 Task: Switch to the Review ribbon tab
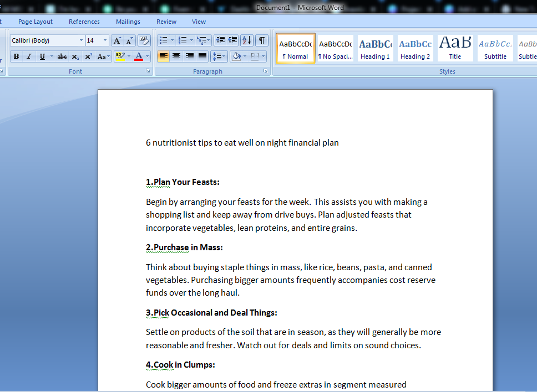[166, 21]
